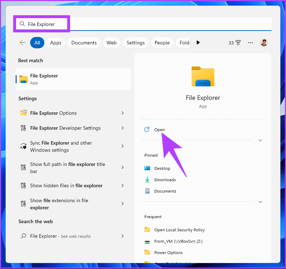The width and height of the screenshot is (286, 269).
Task: Click the Power Options folder icon
Action: pyautogui.click(x=147, y=252)
